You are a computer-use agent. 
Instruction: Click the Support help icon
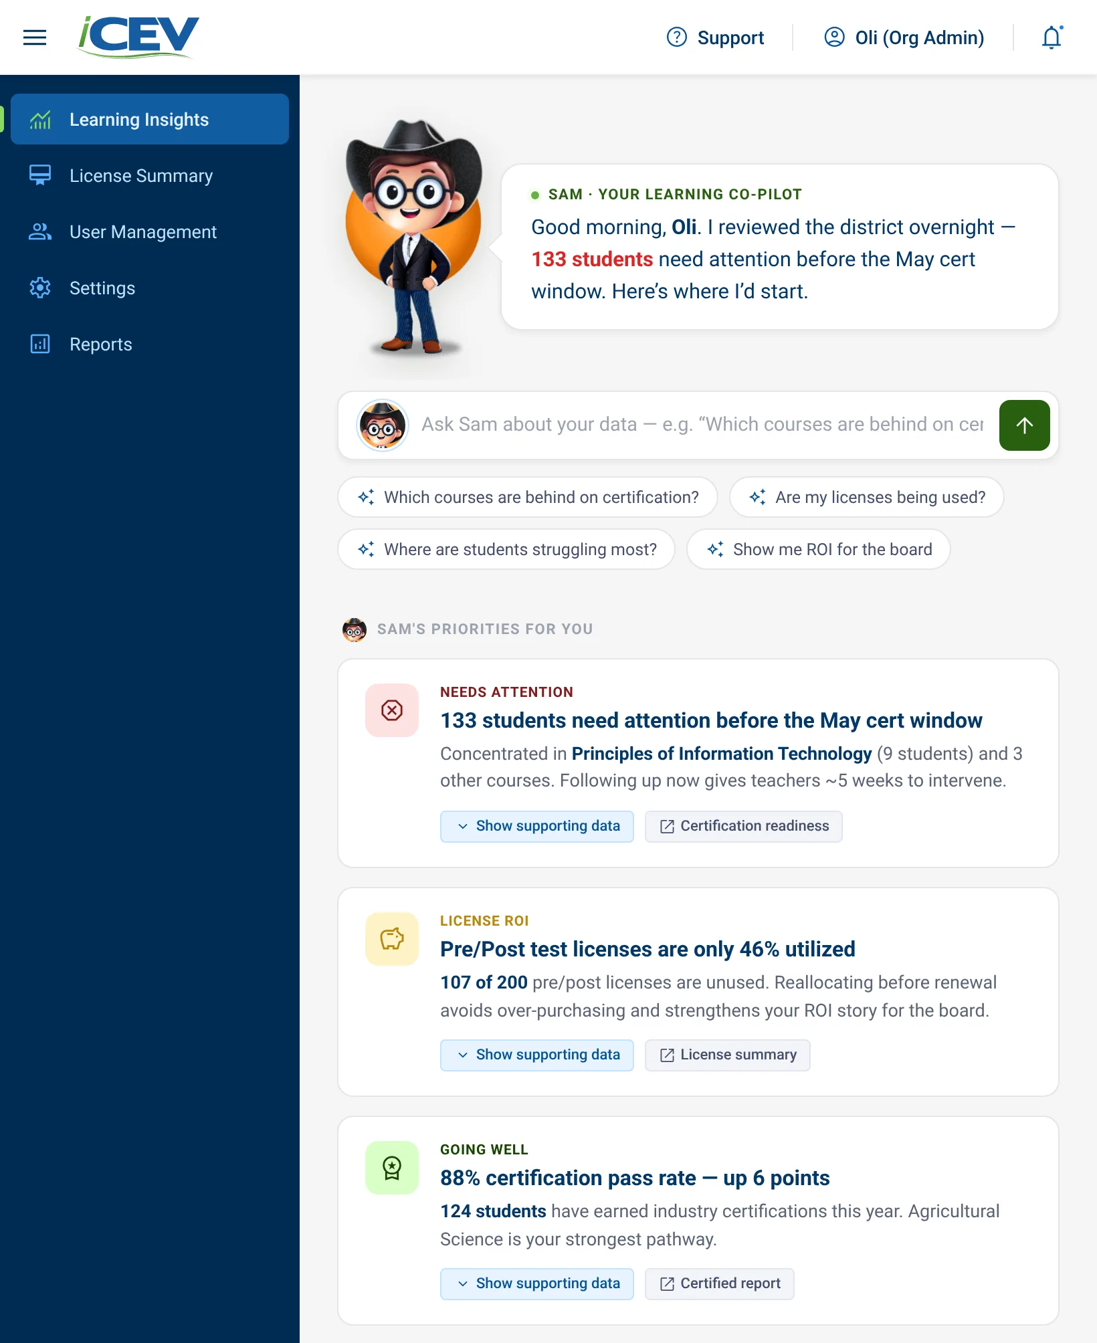pos(677,37)
